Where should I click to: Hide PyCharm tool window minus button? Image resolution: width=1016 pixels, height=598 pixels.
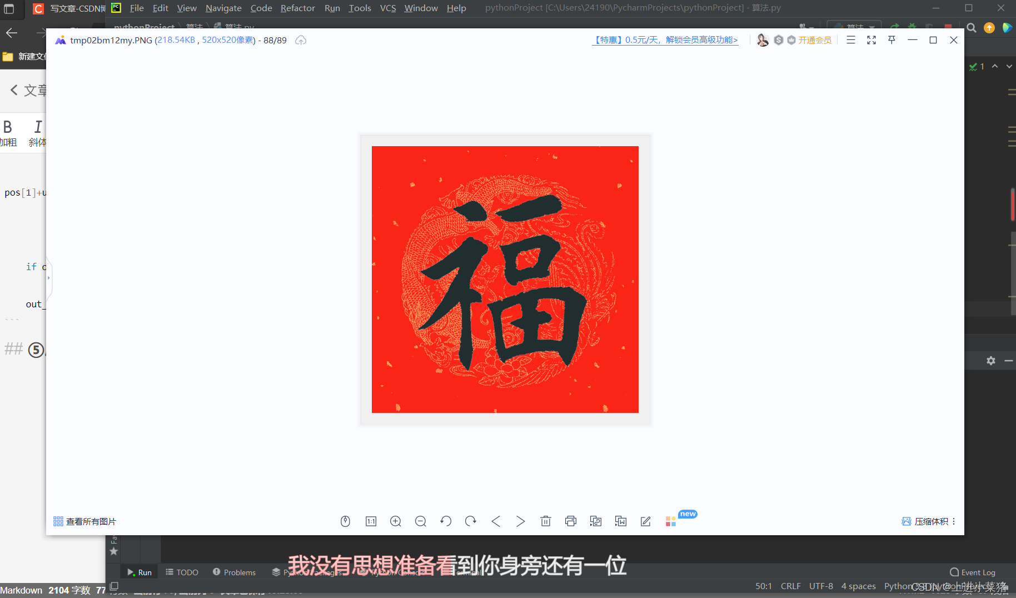1009,361
